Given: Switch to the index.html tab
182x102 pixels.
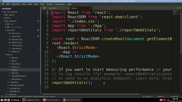Looking at the screenshot, I should (53, 8).
